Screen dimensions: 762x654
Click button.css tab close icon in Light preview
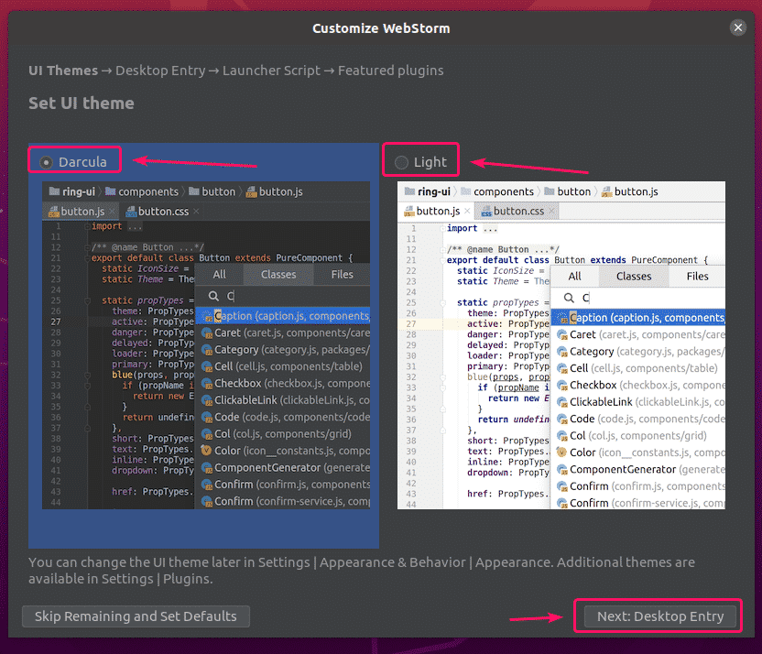[x=551, y=211]
